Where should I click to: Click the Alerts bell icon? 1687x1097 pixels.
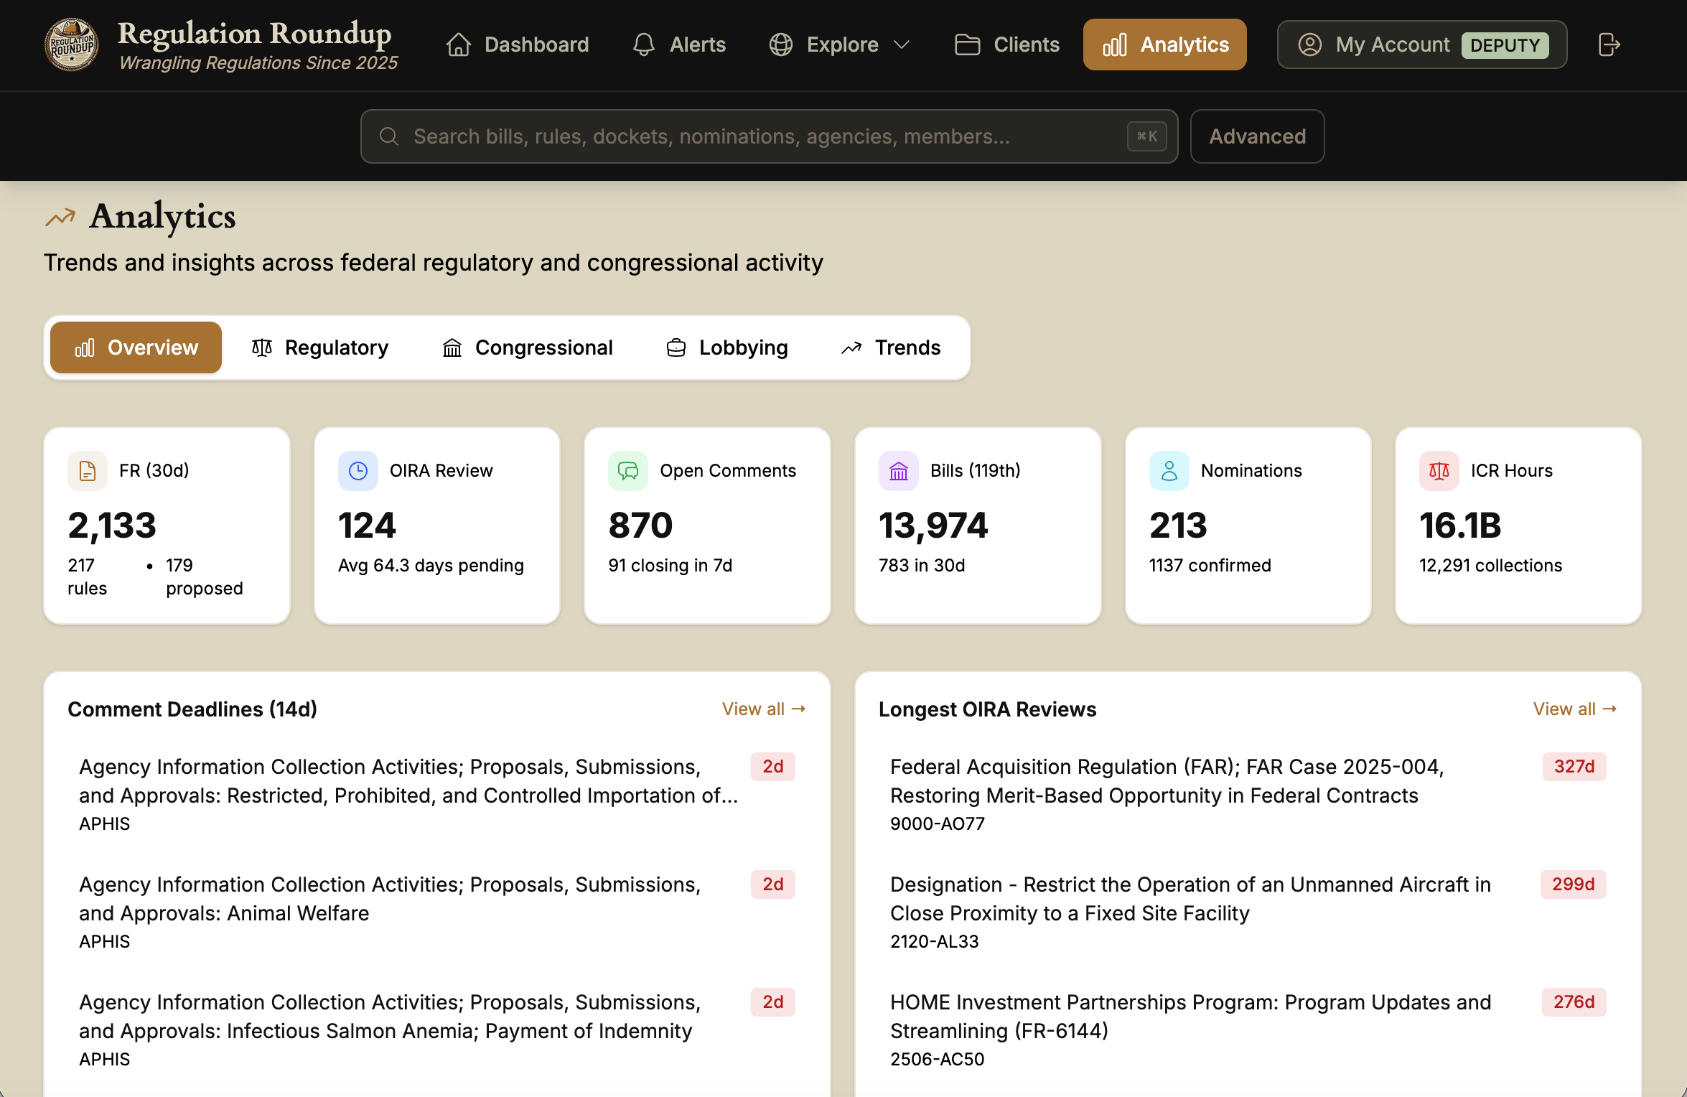642,44
